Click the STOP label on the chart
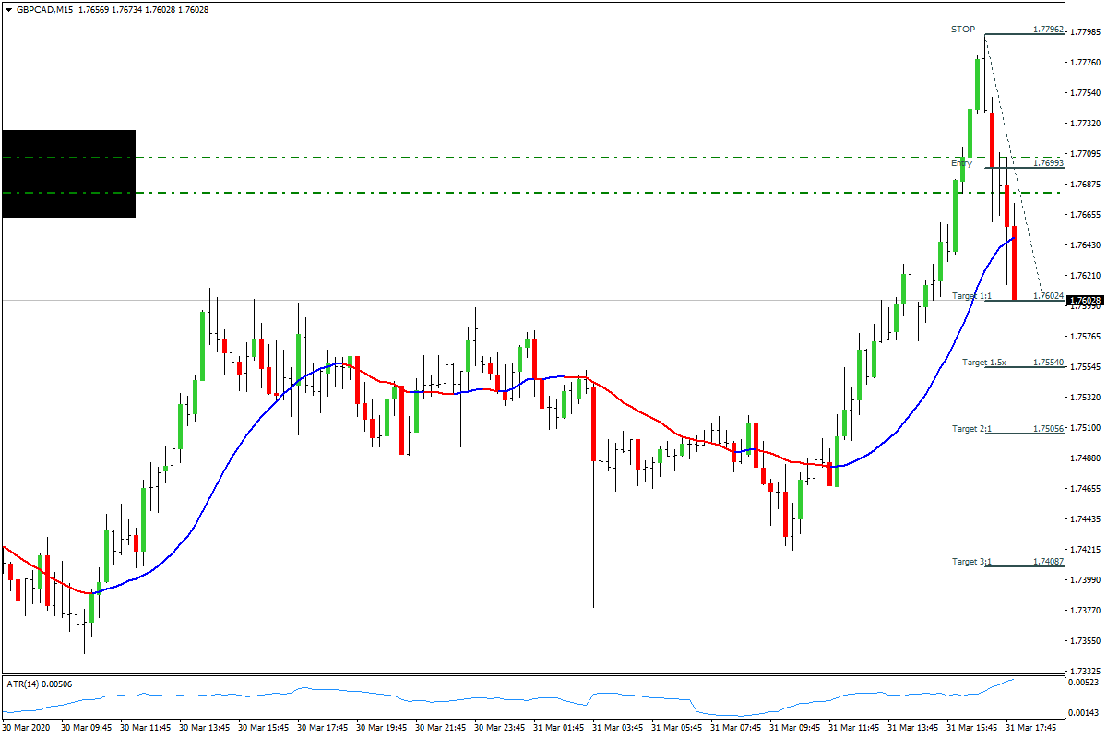 tap(962, 29)
